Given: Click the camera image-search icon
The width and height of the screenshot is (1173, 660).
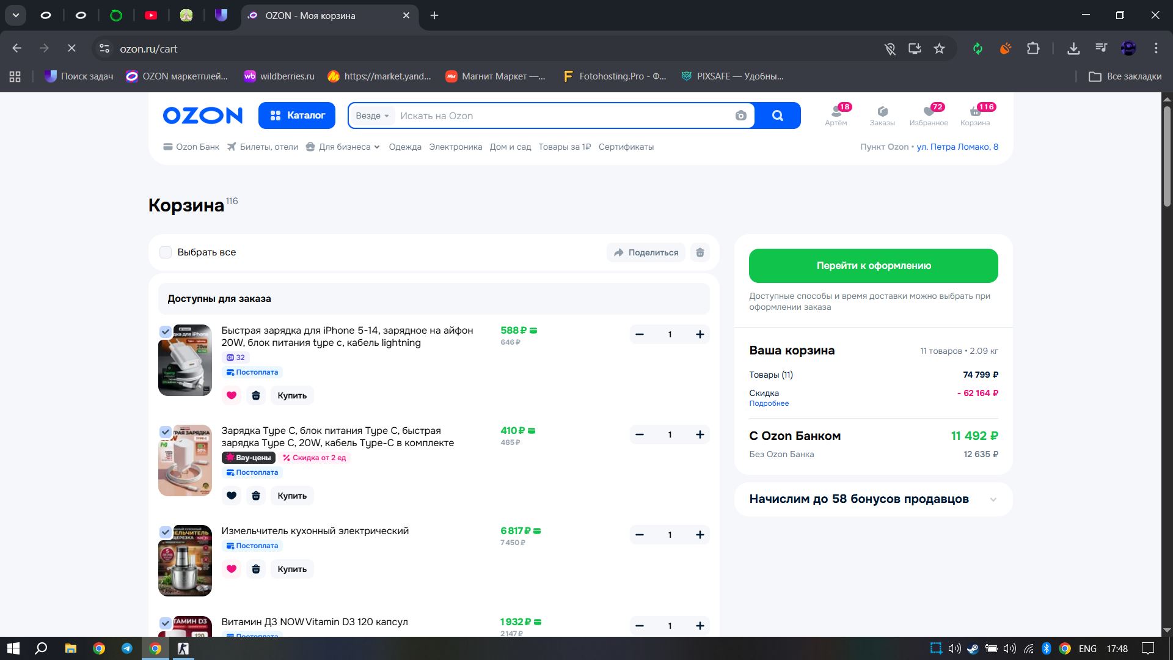Looking at the screenshot, I should [740, 116].
